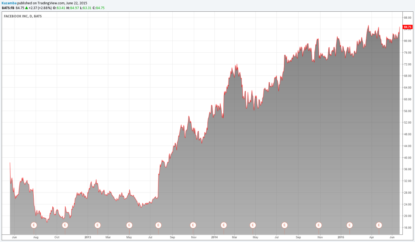
Task: Select the earnings marker above Nov 2013
Action: point(193,225)
